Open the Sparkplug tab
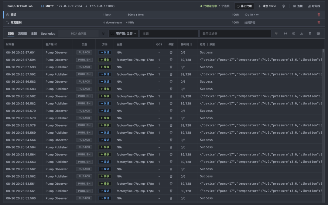This screenshot has width=328, height=205. point(48,33)
